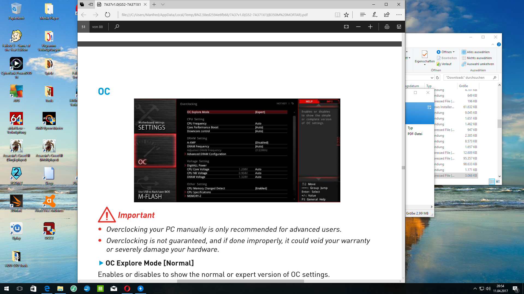Click the Make a Web Note pen icon
The height and width of the screenshot is (294, 524).
375,15
